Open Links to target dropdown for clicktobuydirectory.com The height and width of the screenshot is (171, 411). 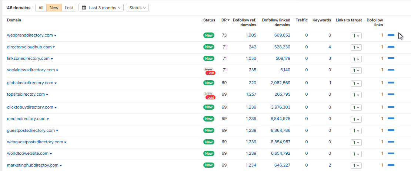(x=356, y=107)
